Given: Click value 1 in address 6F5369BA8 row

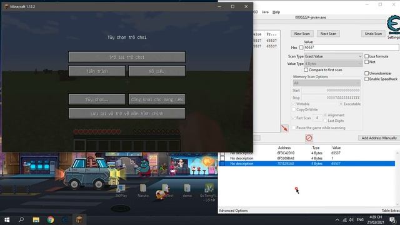Looking at the screenshot, I should pyautogui.click(x=332, y=158).
